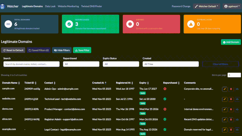Click demo.com's red not-repurchased status icon
Image resolution: width=242 pixels, height=136 pixels.
[x=165, y=109]
